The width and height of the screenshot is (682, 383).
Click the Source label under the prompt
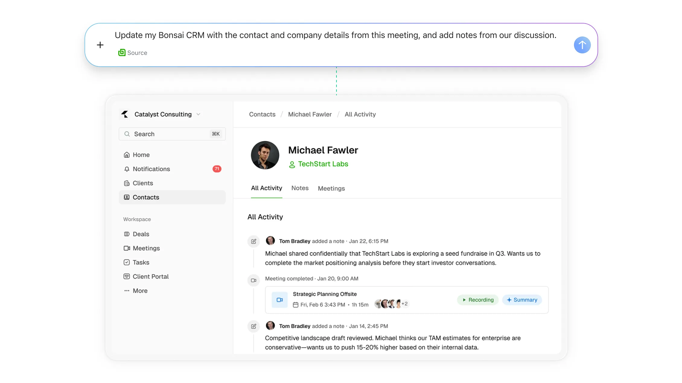[x=137, y=53]
